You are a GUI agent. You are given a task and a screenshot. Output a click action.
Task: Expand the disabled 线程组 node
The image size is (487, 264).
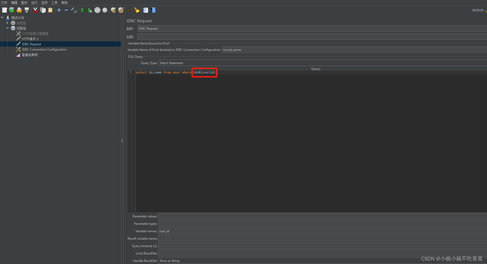coord(7,23)
